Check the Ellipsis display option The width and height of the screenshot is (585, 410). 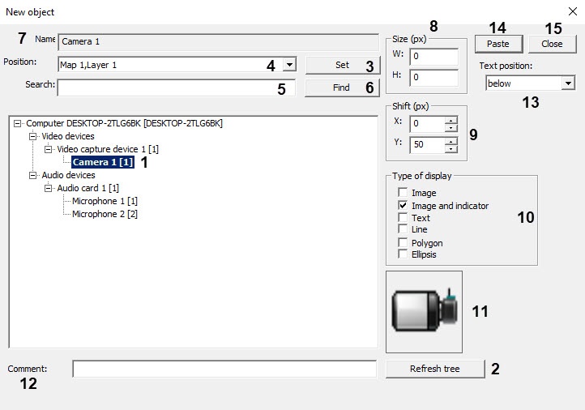[x=403, y=254]
